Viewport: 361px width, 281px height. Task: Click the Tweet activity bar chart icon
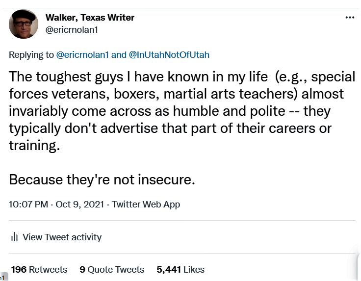click(x=14, y=237)
